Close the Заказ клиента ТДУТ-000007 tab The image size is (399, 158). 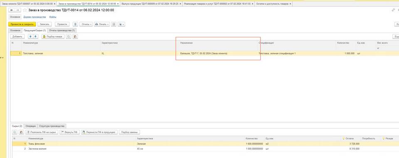pyautogui.click(x=54, y=4)
